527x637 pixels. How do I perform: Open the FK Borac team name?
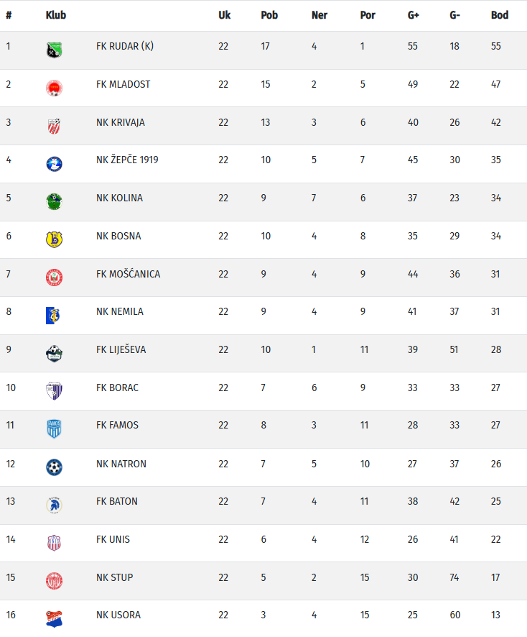tap(117, 388)
